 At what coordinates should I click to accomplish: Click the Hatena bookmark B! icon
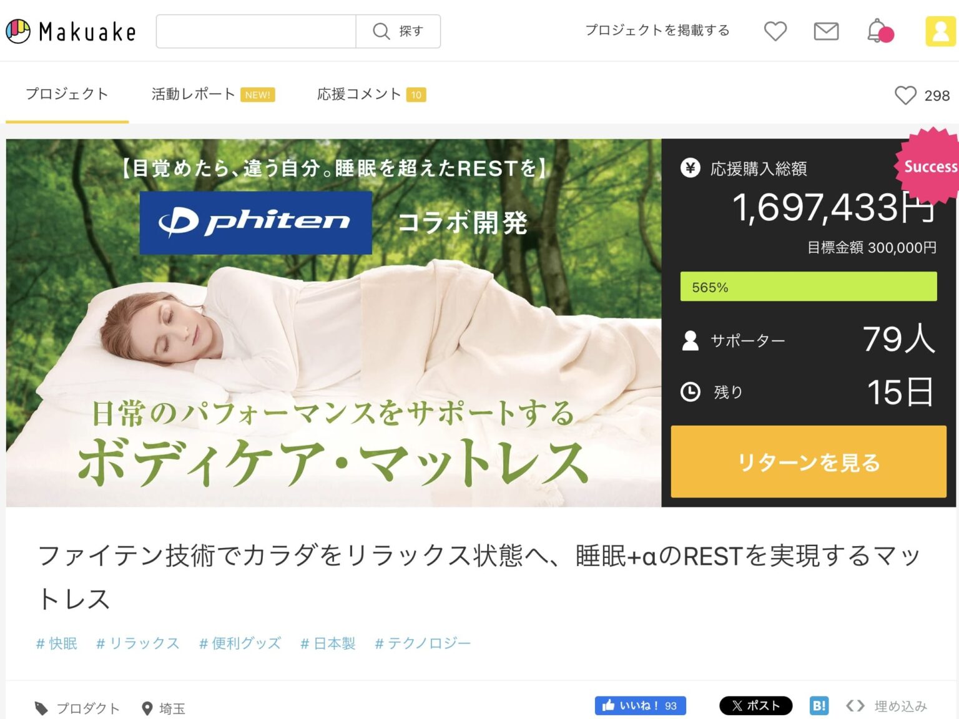point(819,706)
